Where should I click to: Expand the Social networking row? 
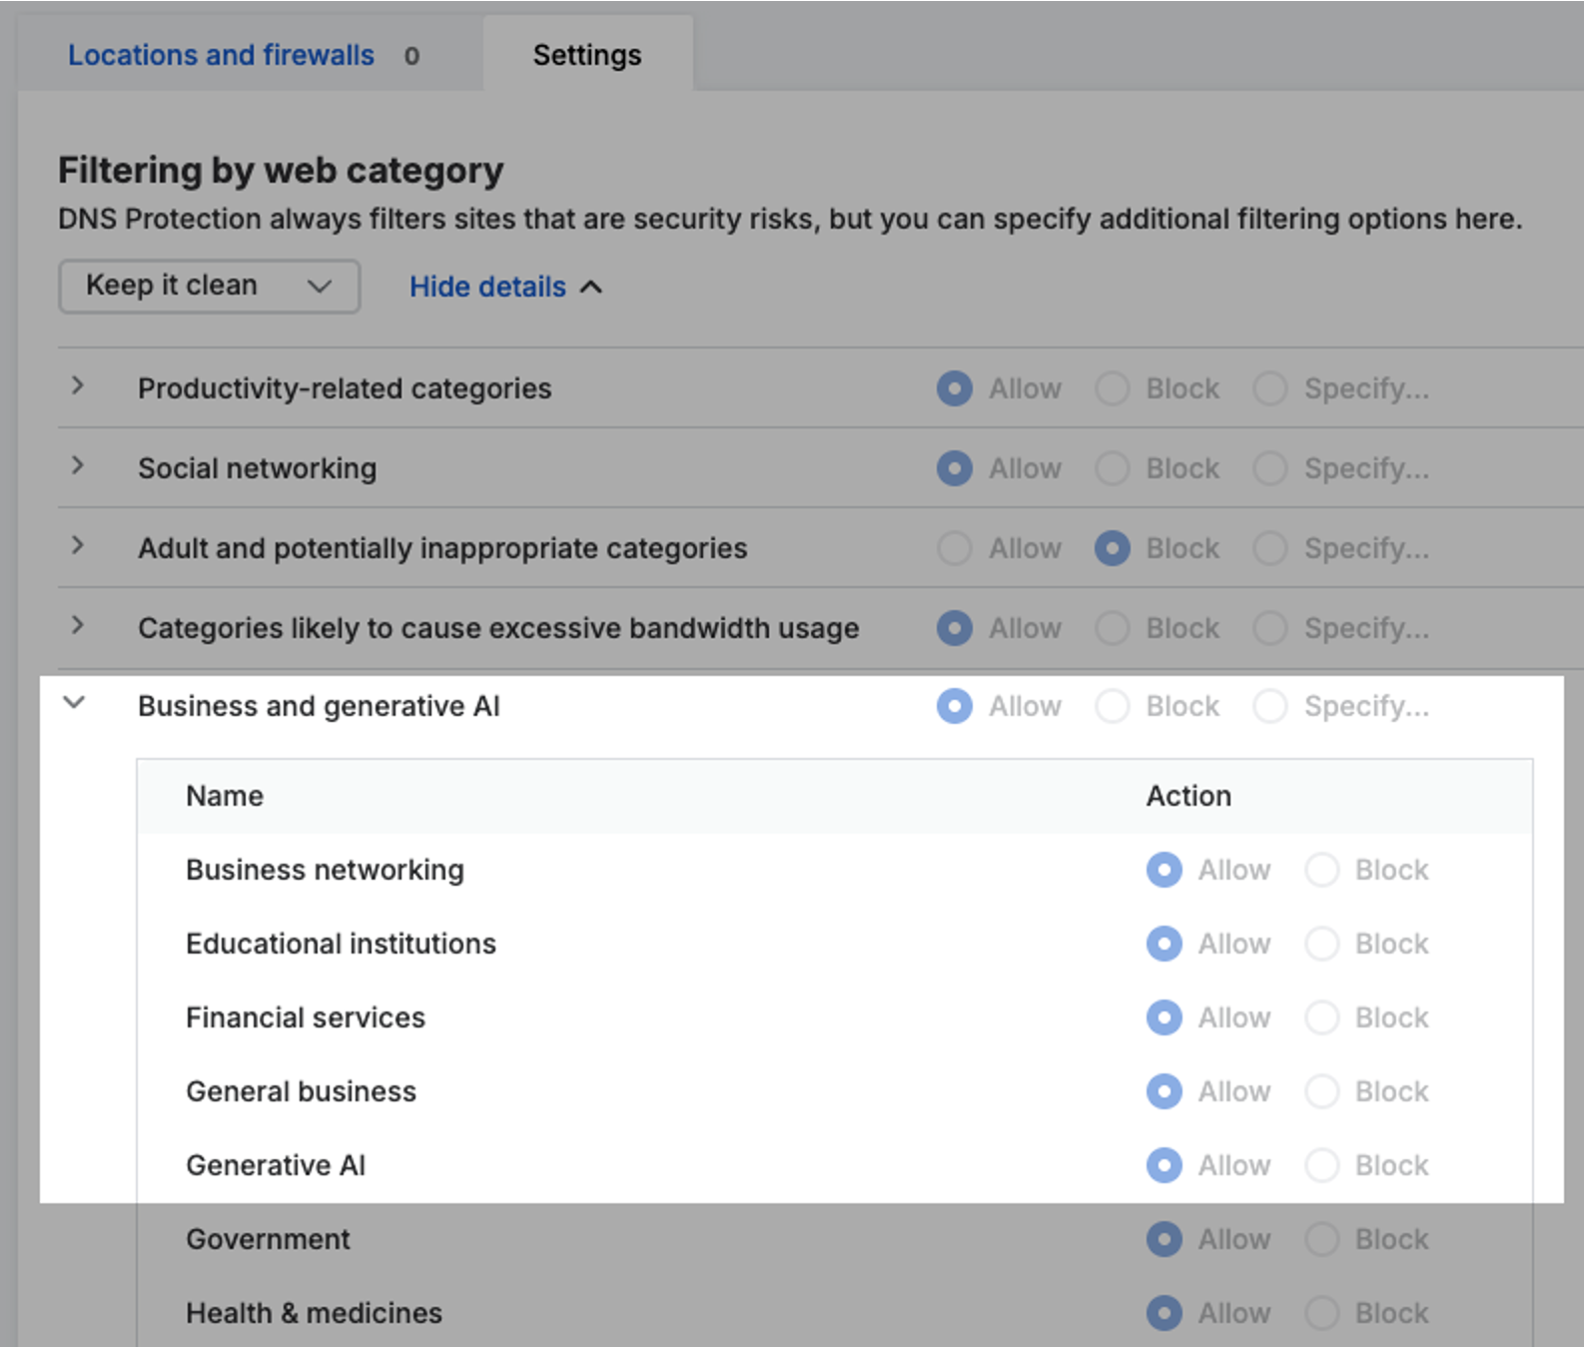(77, 466)
